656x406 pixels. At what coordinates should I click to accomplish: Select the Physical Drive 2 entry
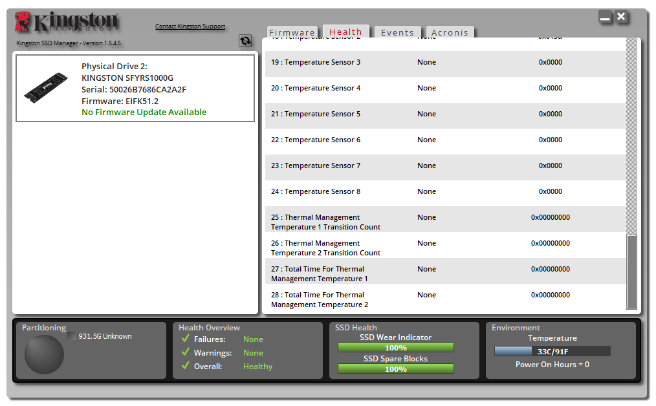135,88
